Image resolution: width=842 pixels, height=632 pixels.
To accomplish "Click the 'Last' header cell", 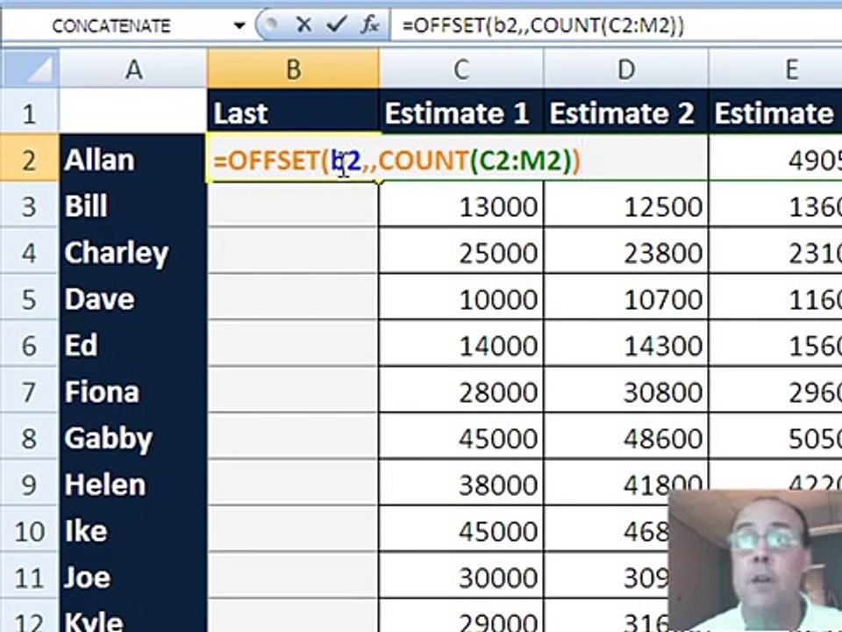I will 293,113.
